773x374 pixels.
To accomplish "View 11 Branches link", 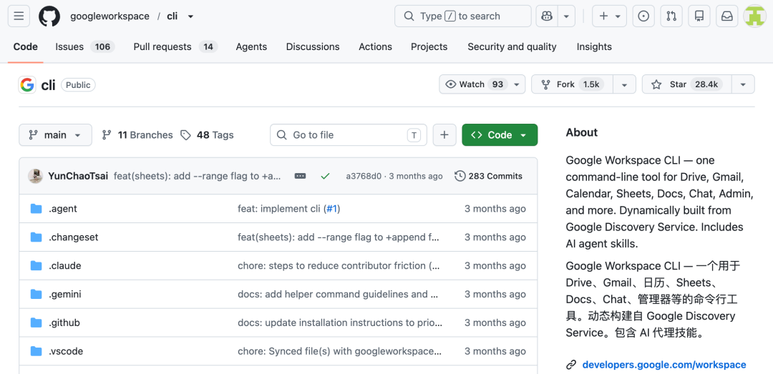I will 137,135.
